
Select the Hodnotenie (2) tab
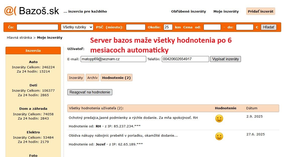point(116,77)
